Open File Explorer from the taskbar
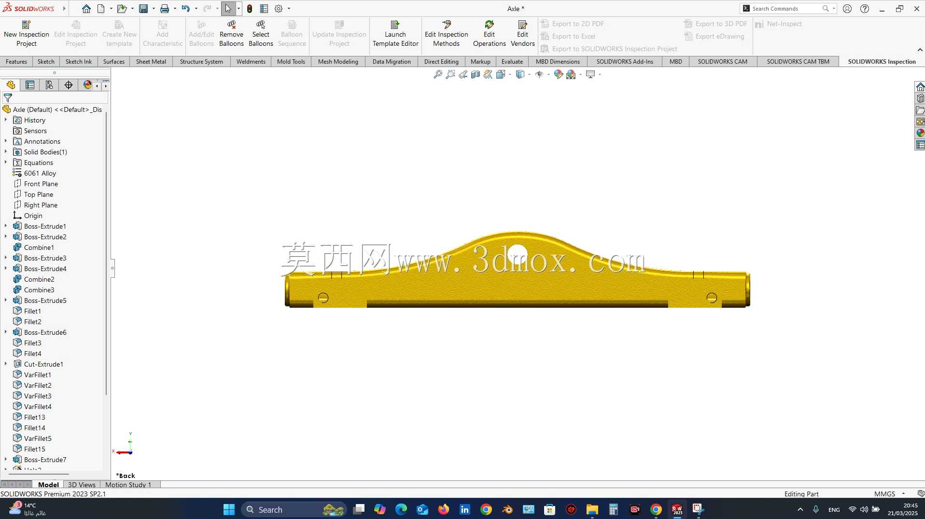 pyautogui.click(x=592, y=509)
